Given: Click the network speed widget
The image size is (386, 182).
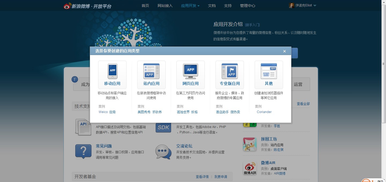Looking at the screenshot, I should pyautogui.click(x=373, y=181).
